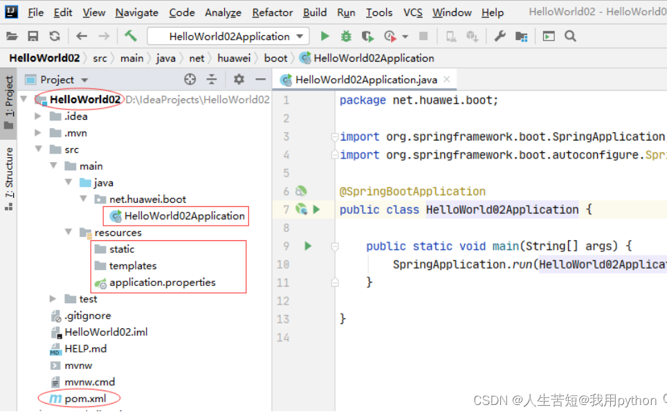The image size is (667, 414).
Task: Open Search Everywhere magnifier icon
Action: tap(570, 36)
